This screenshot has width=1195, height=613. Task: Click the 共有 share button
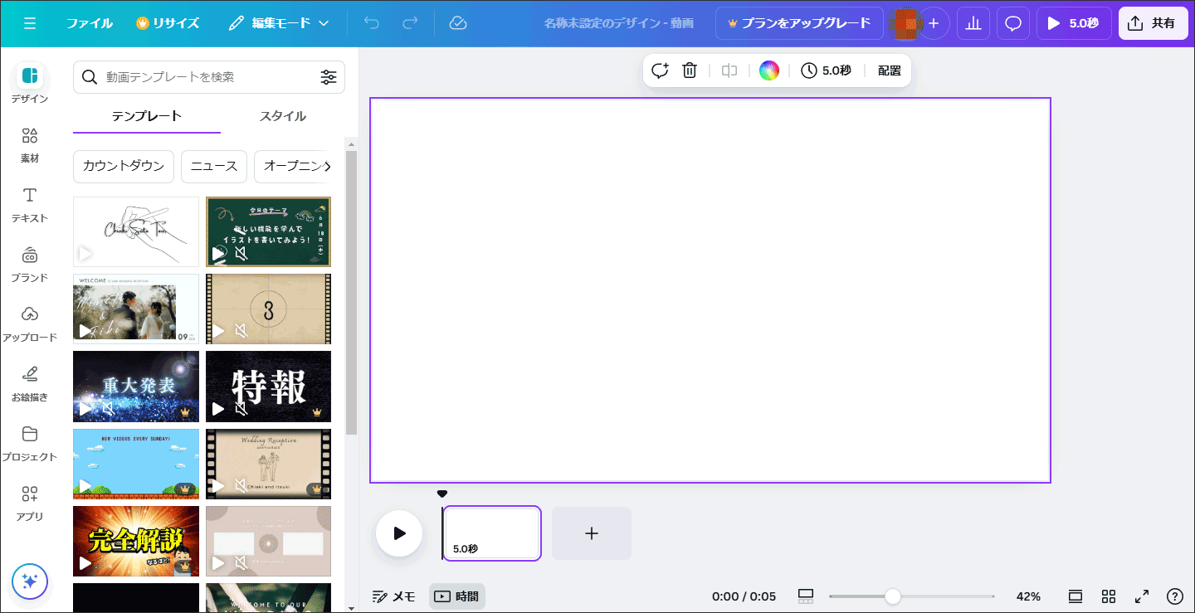1152,23
